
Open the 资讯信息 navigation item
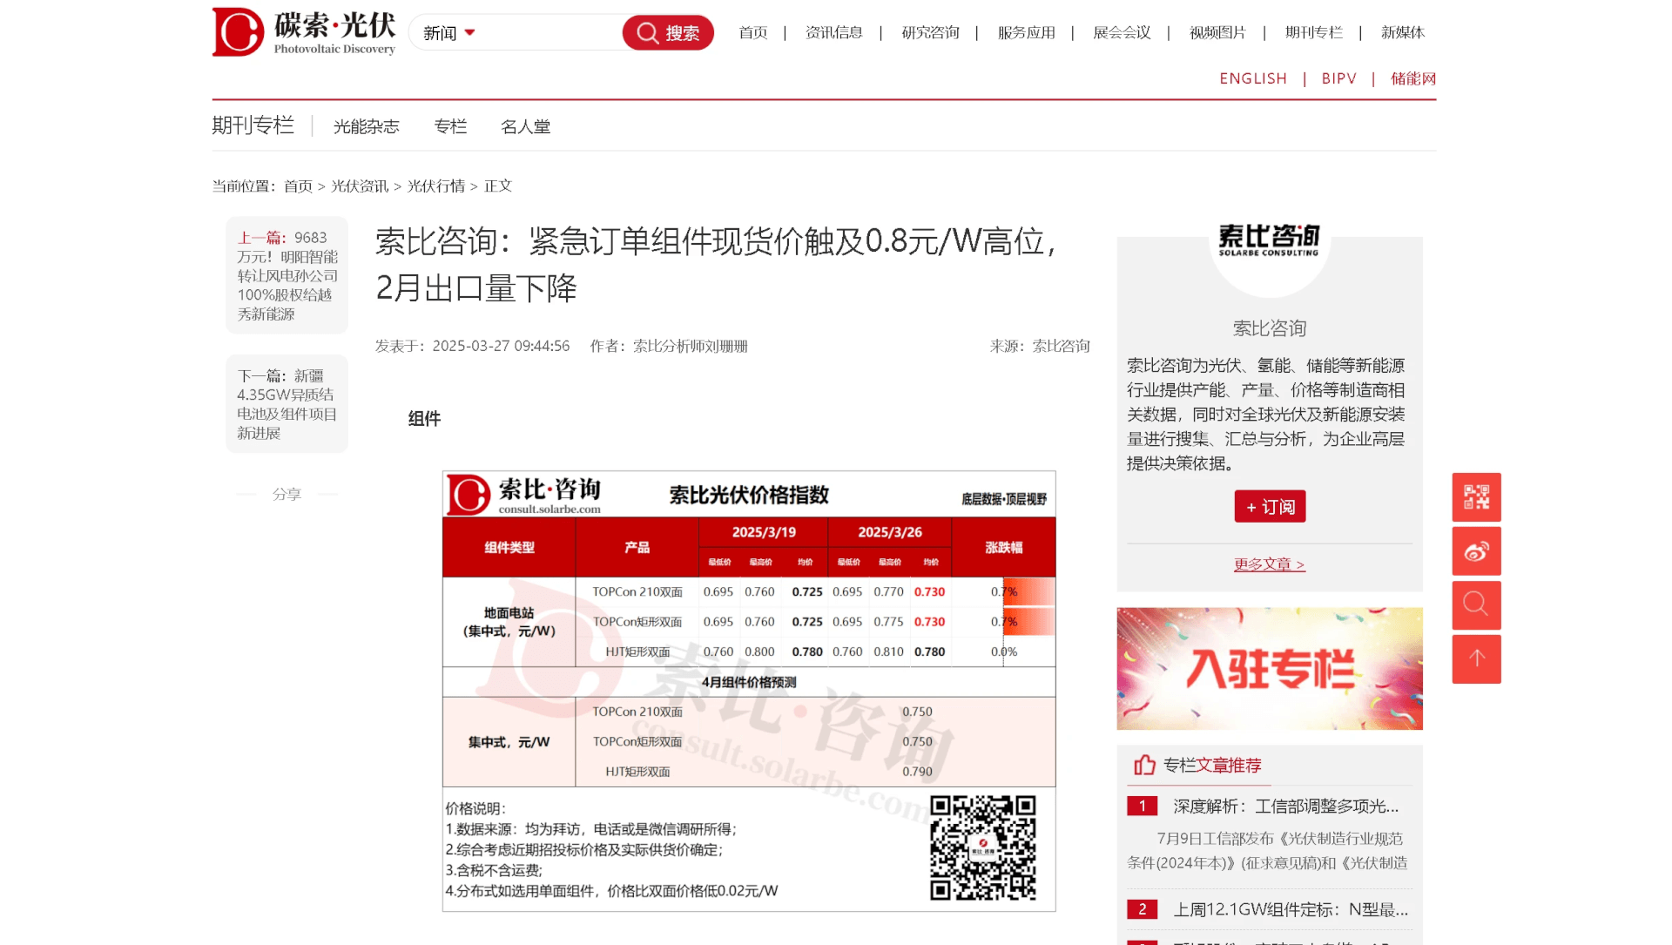point(833,33)
